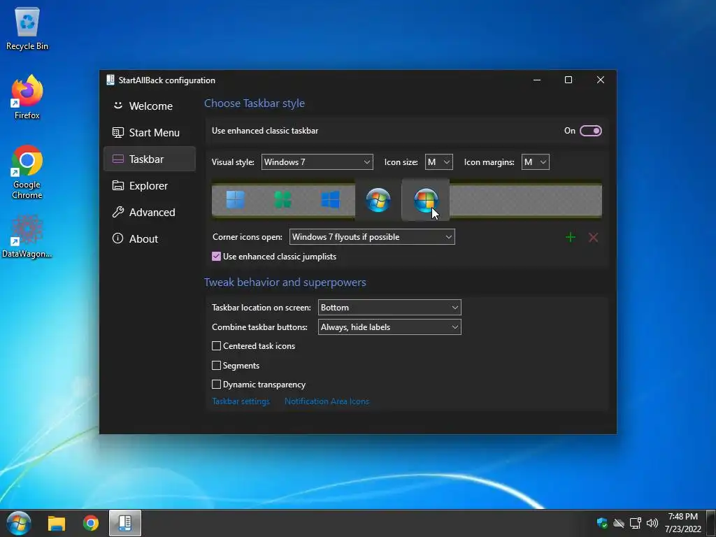Pick the flat Windows 10 logo orb
Viewport: 716px width, 537px height.
tap(330, 199)
